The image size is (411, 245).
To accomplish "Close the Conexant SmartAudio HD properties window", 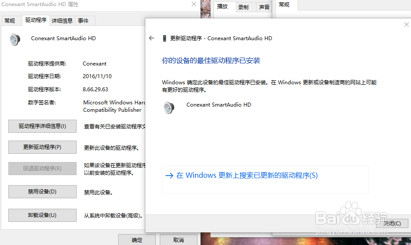I will click(x=194, y=4).
